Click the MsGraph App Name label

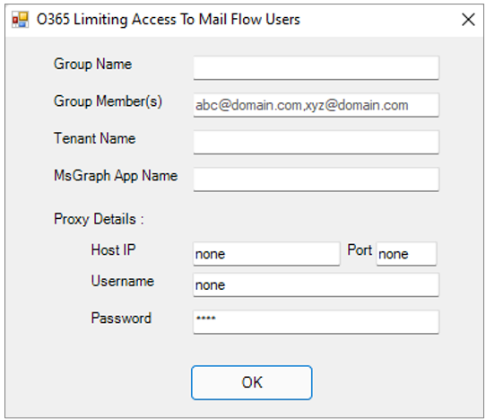coord(116,176)
